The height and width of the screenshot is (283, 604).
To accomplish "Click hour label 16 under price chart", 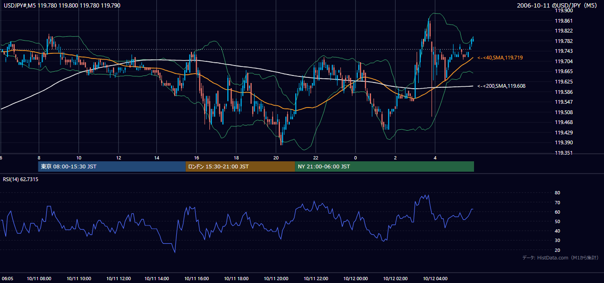I will pyautogui.click(x=197, y=158).
